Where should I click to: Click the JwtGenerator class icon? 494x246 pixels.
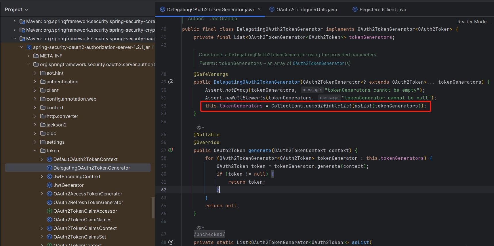click(x=49, y=185)
